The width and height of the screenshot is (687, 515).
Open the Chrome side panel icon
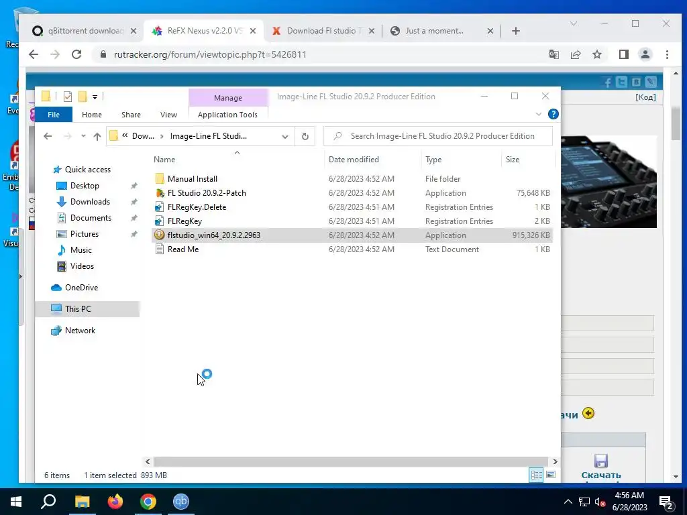click(623, 54)
